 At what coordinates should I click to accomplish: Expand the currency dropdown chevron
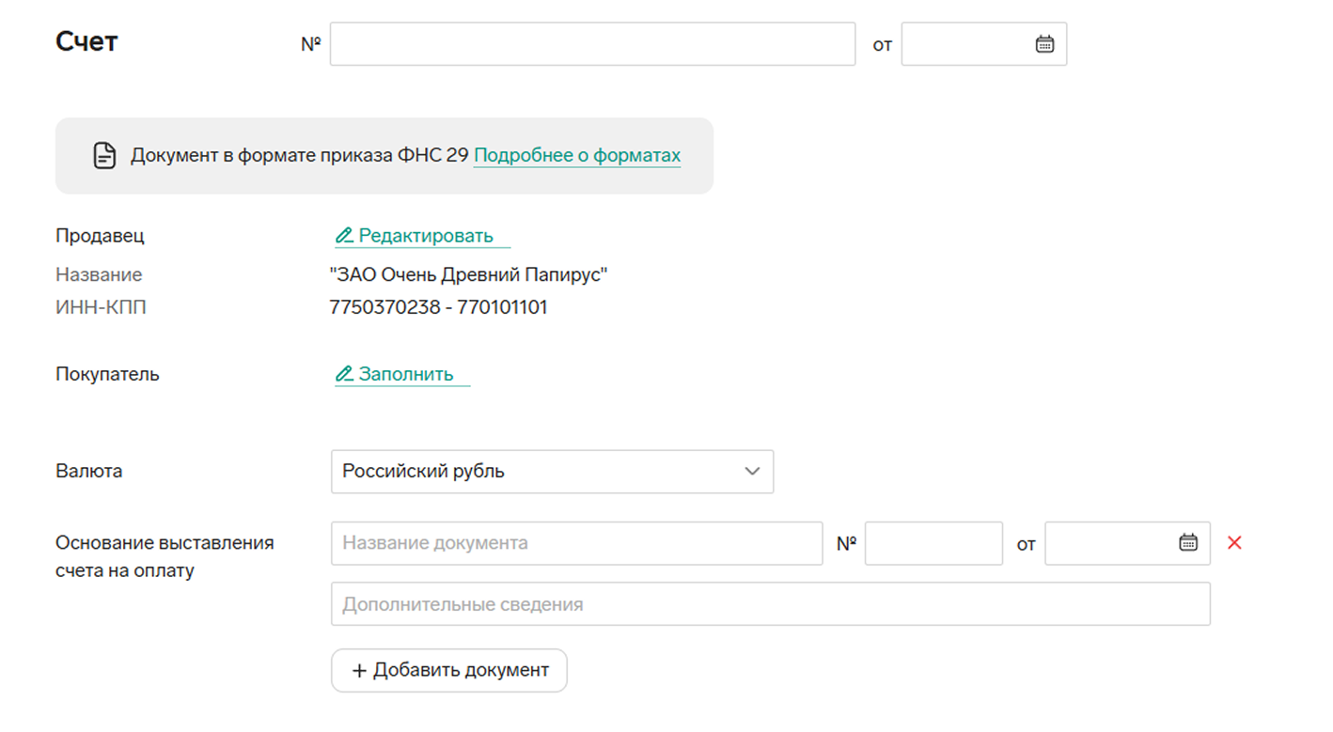click(x=752, y=472)
